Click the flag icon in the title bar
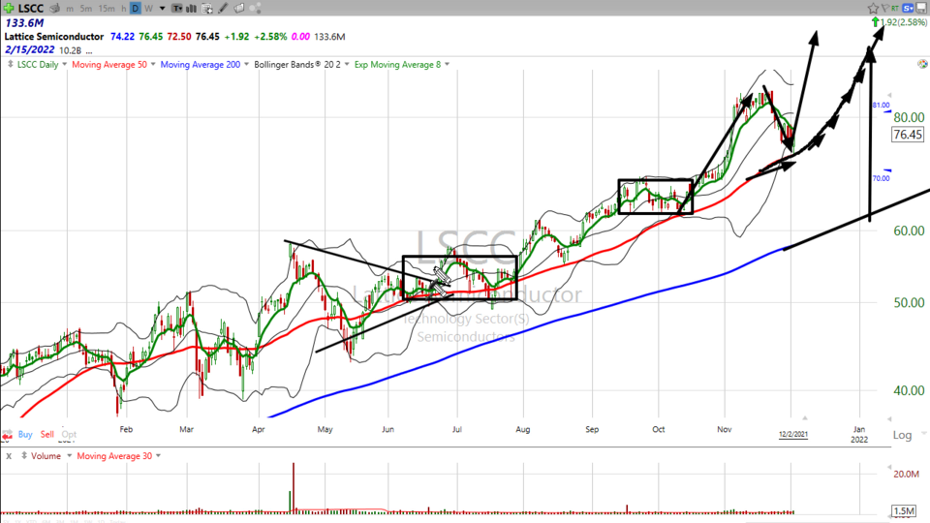This screenshot has width=930, height=523. pyautogui.click(x=884, y=8)
